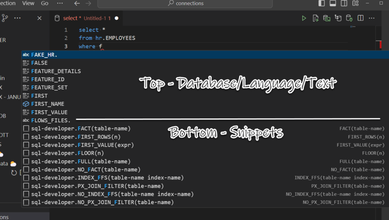Close the sidebar panel with the X
389x220 pixels.
pos(39,18)
